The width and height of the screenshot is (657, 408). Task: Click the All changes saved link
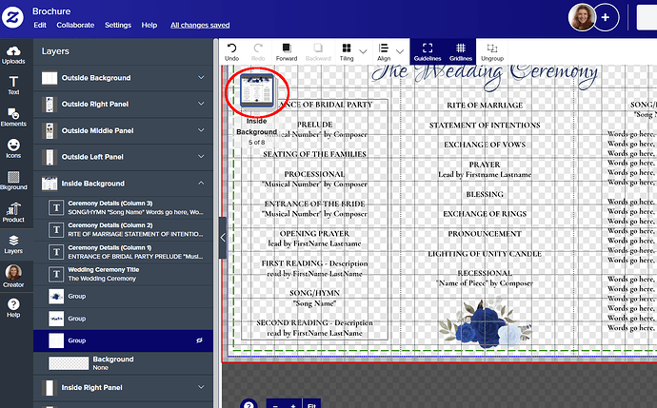[200, 25]
